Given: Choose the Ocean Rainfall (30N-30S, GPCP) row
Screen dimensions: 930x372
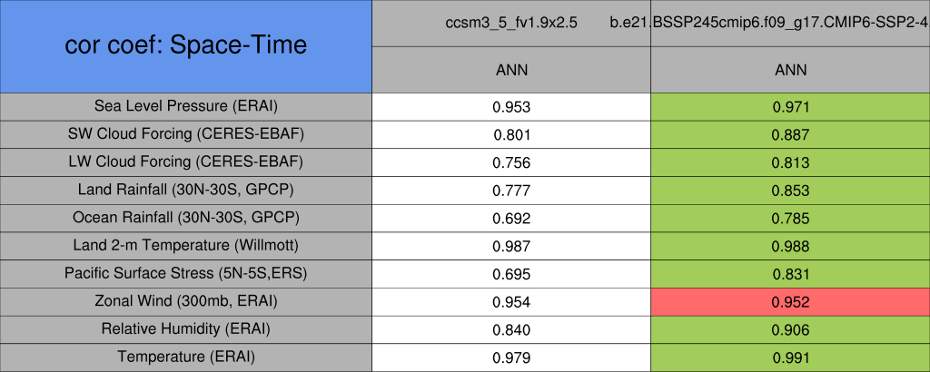Looking at the screenshot, I should pyautogui.click(x=185, y=218).
